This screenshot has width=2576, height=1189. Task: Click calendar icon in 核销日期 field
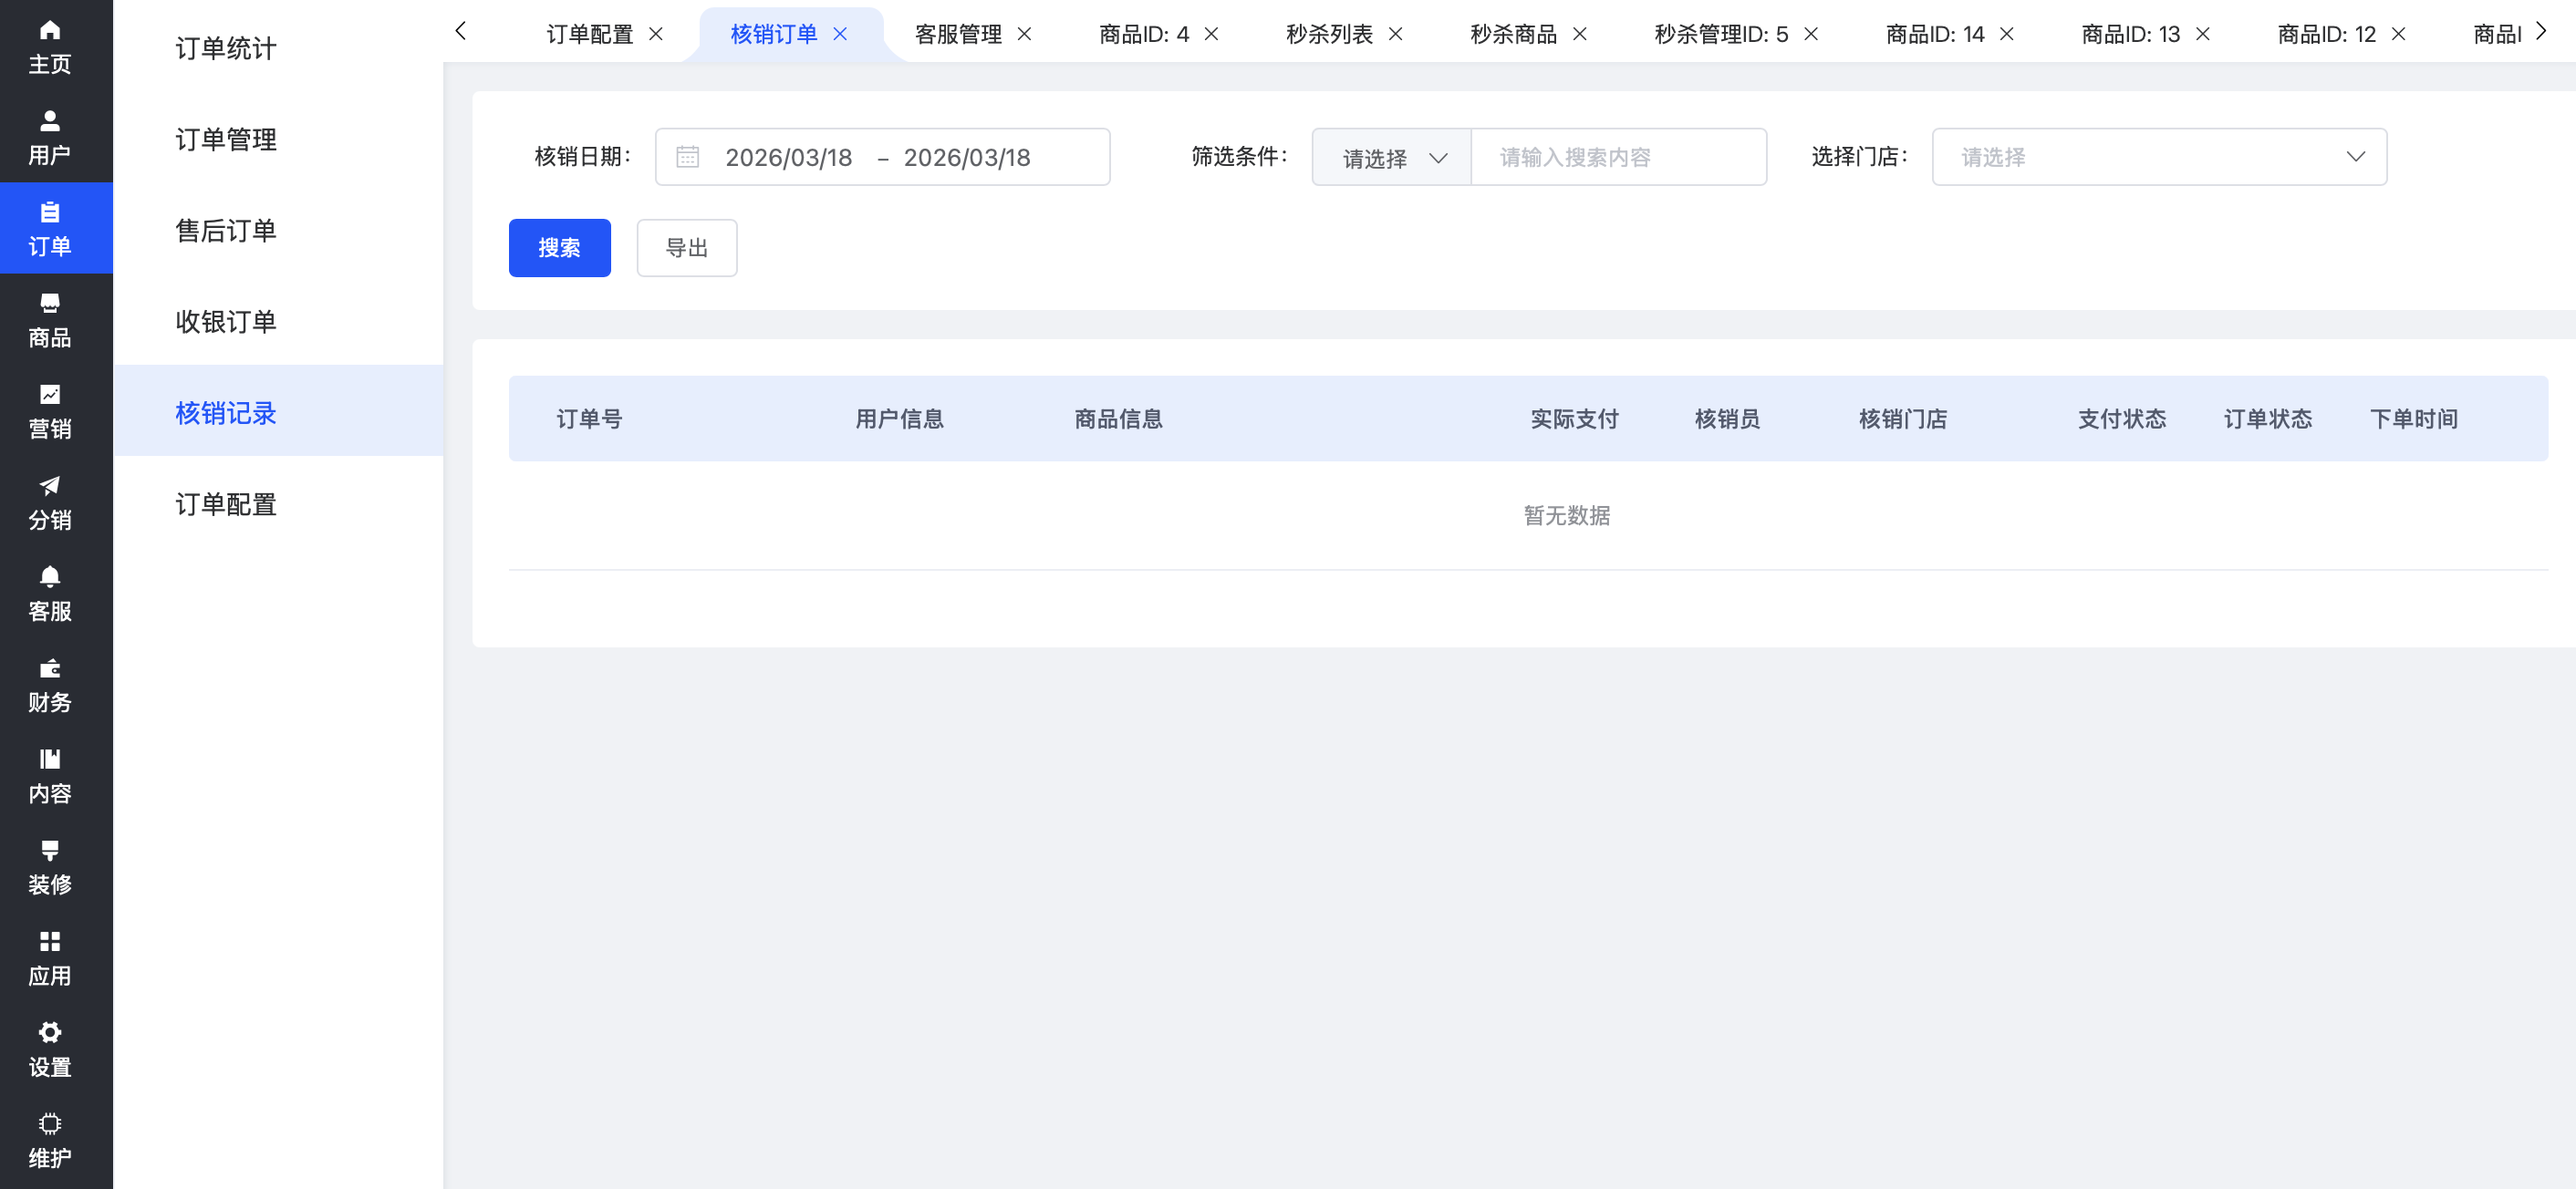[x=687, y=157]
